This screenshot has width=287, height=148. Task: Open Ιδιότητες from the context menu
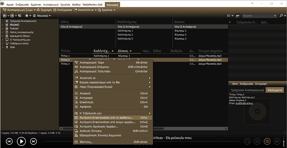tap(113, 142)
